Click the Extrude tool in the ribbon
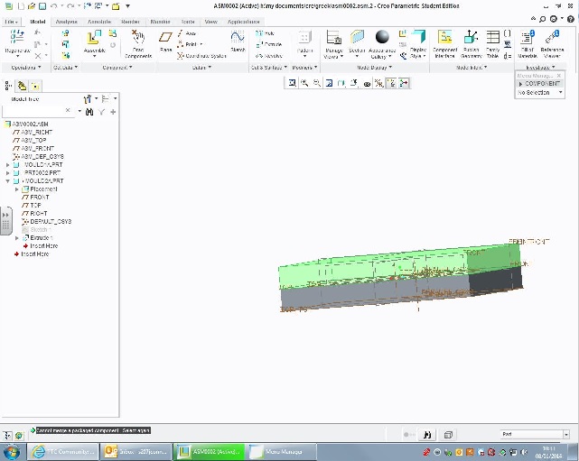The height and width of the screenshot is (461, 579). coord(269,44)
